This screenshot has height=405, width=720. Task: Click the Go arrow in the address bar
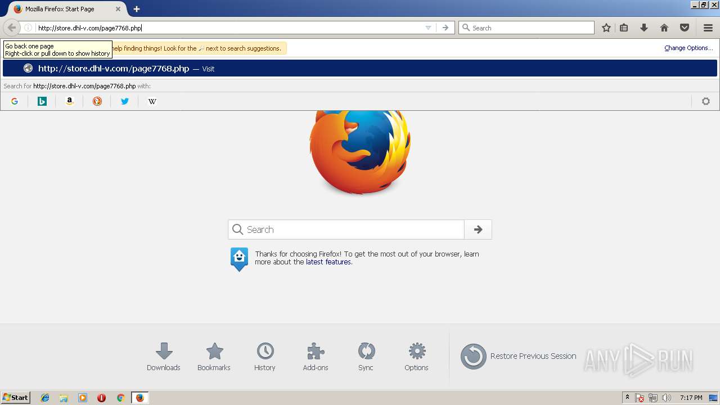tap(445, 28)
